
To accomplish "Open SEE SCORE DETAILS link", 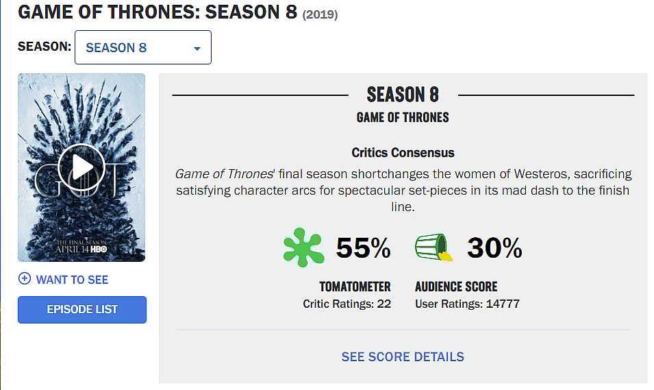I will (x=403, y=357).
